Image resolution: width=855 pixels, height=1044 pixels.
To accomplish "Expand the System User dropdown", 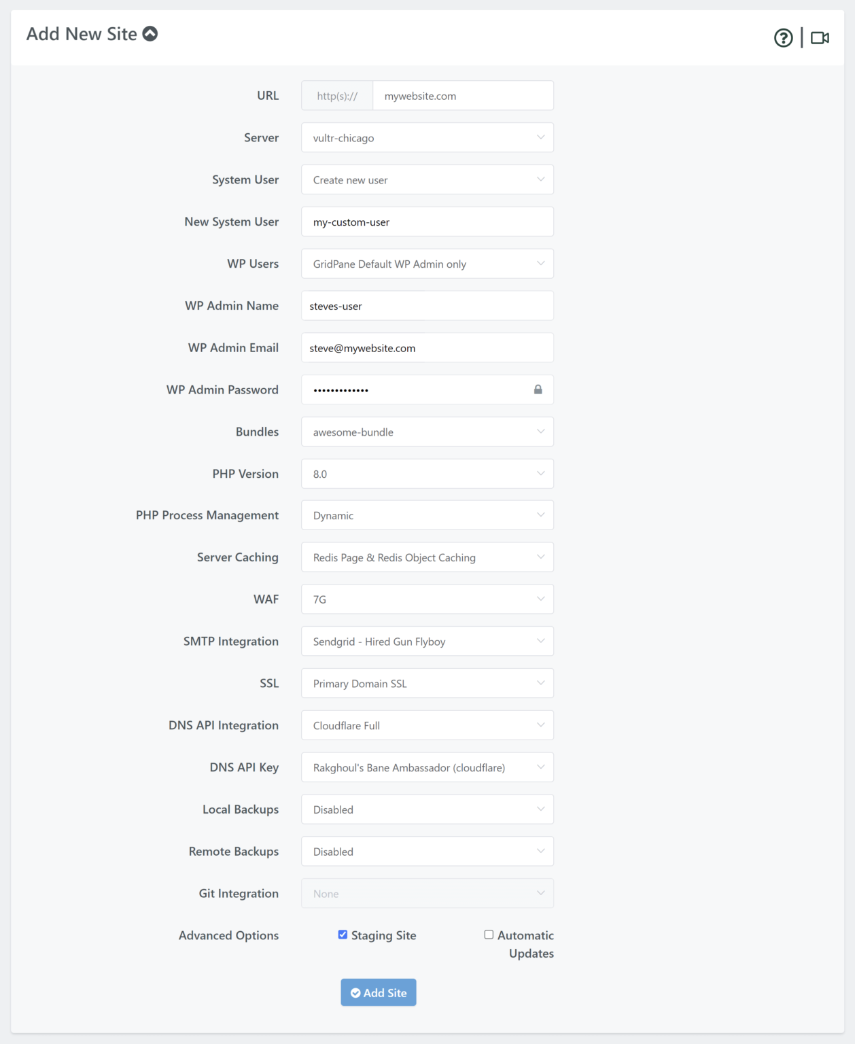I will (x=427, y=179).
